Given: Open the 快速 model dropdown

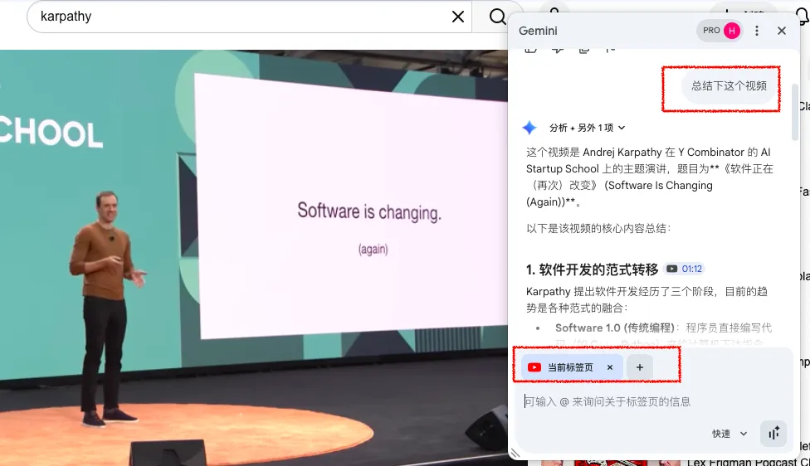Looking at the screenshot, I should [x=729, y=434].
